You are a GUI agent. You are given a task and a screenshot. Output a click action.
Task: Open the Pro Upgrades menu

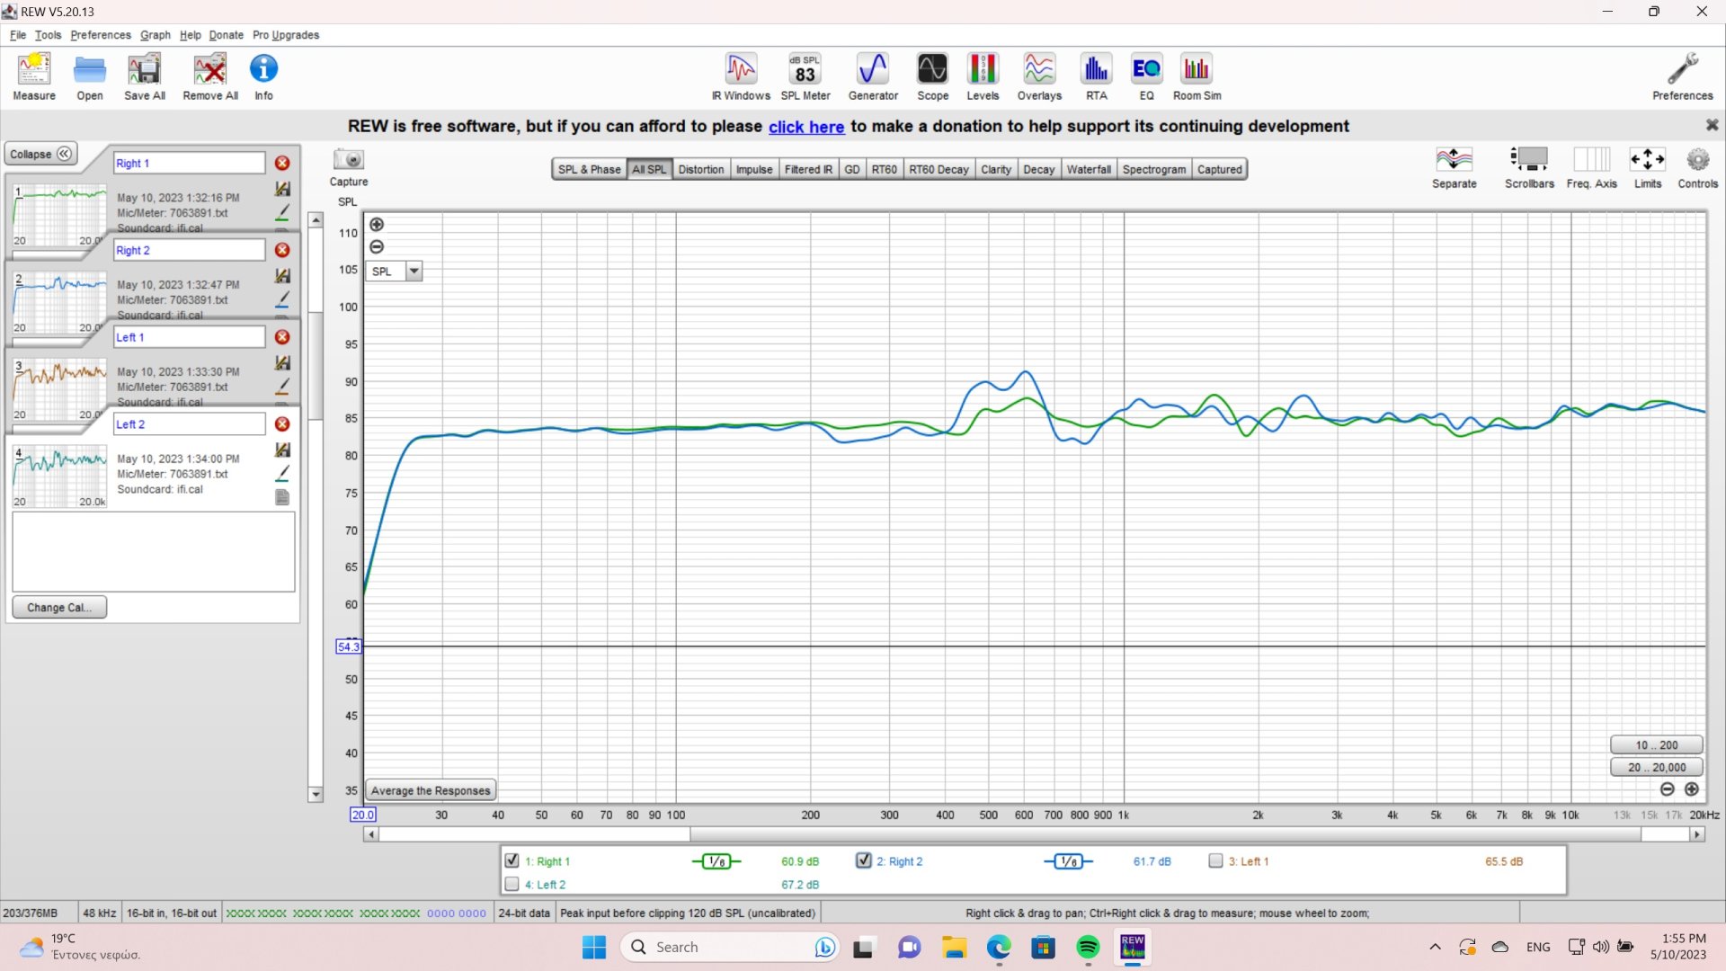coord(286,35)
